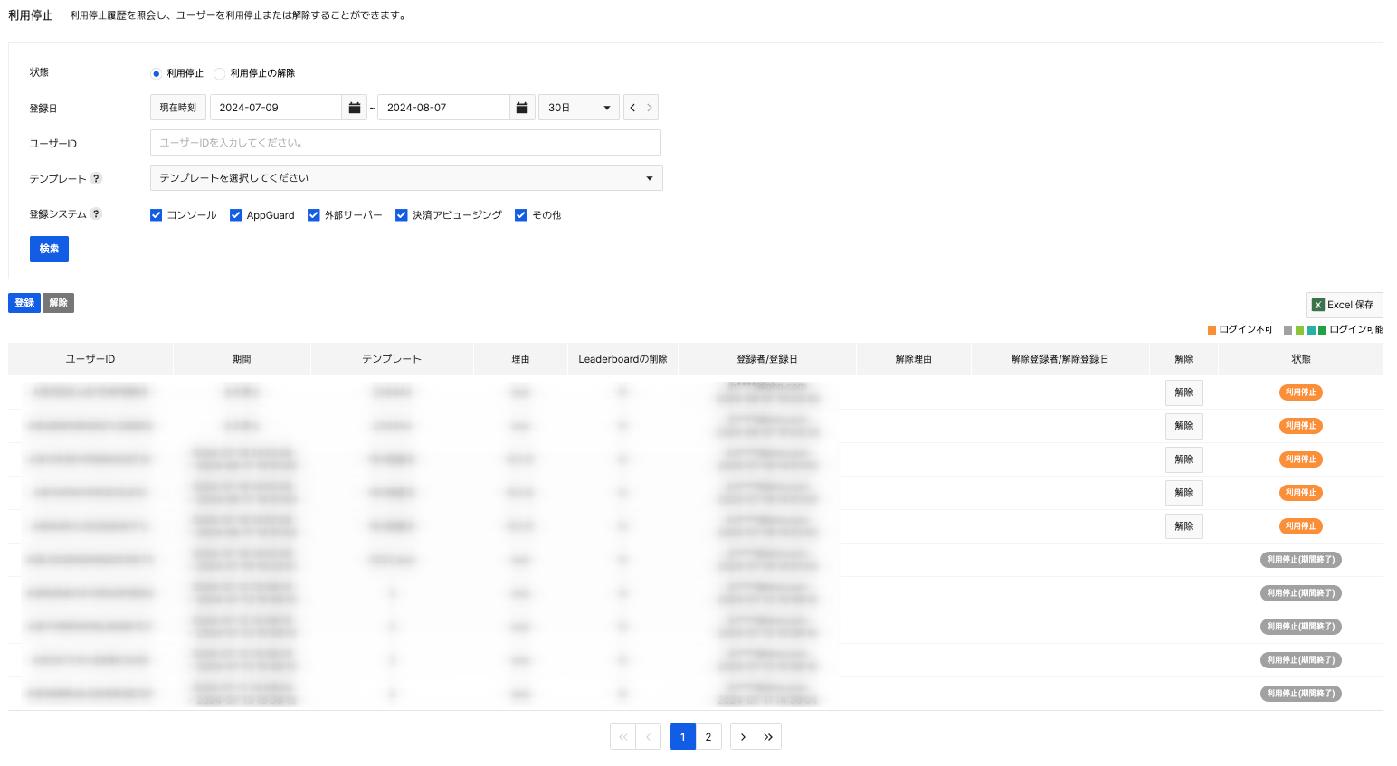The height and width of the screenshot is (766, 1397).
Task: Click 解除 button in fourth table row
Action: pos(1183,493)
